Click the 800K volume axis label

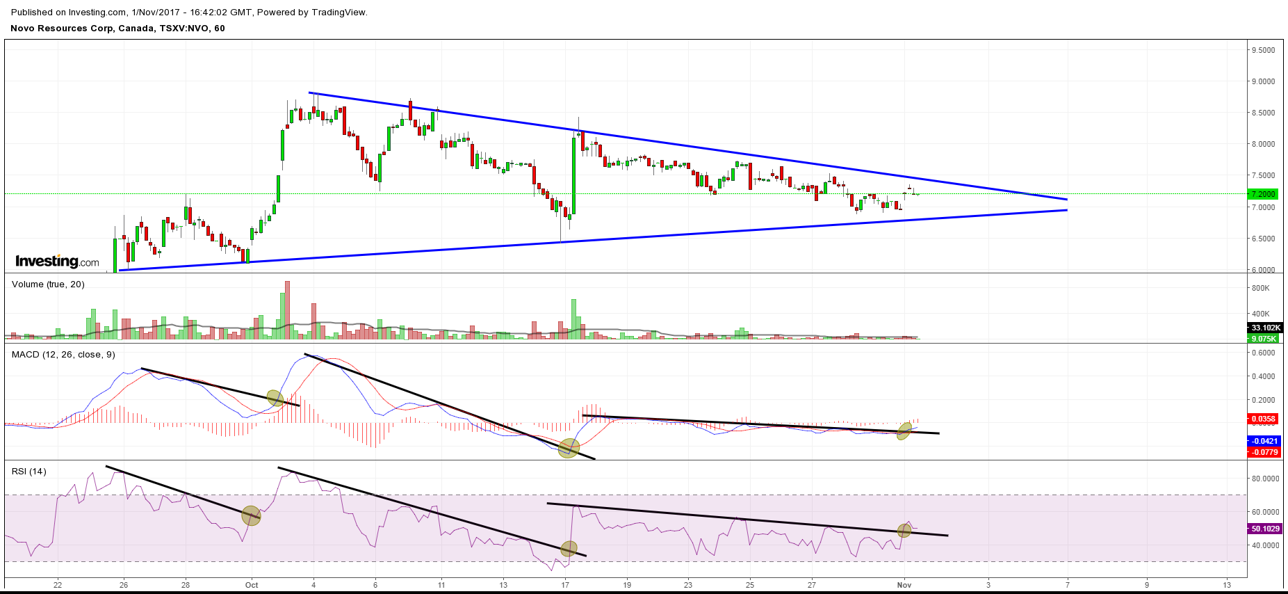coord(1260,288)
